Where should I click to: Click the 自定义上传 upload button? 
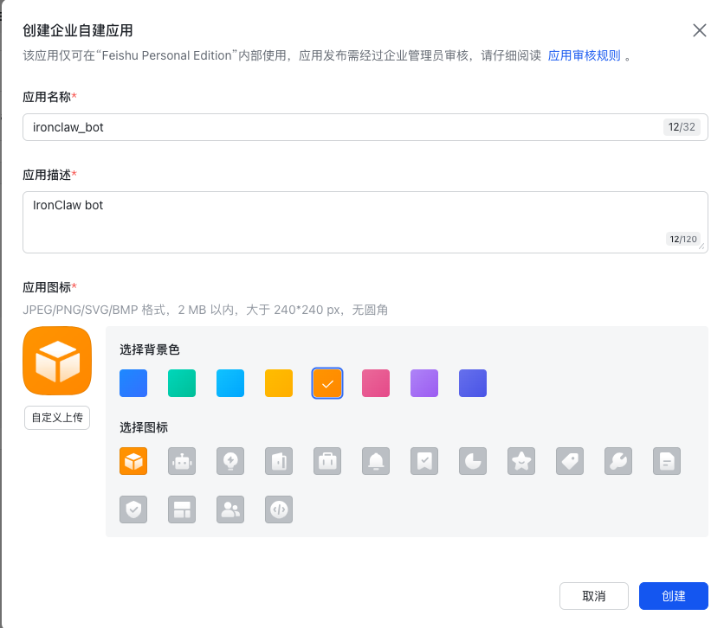(57, 417)
